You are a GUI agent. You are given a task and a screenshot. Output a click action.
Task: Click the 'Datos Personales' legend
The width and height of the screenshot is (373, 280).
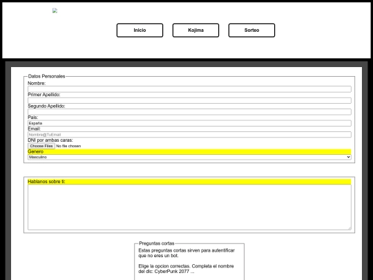point(47,76)
